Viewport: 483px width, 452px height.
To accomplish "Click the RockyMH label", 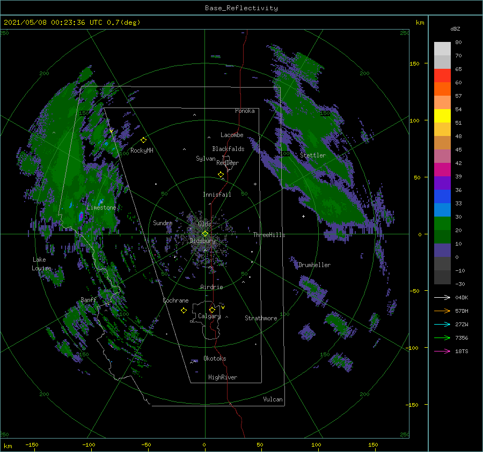I will coord(142,150).
